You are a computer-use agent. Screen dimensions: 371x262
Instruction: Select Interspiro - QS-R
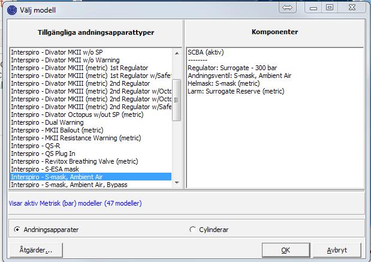coord(91,146)
